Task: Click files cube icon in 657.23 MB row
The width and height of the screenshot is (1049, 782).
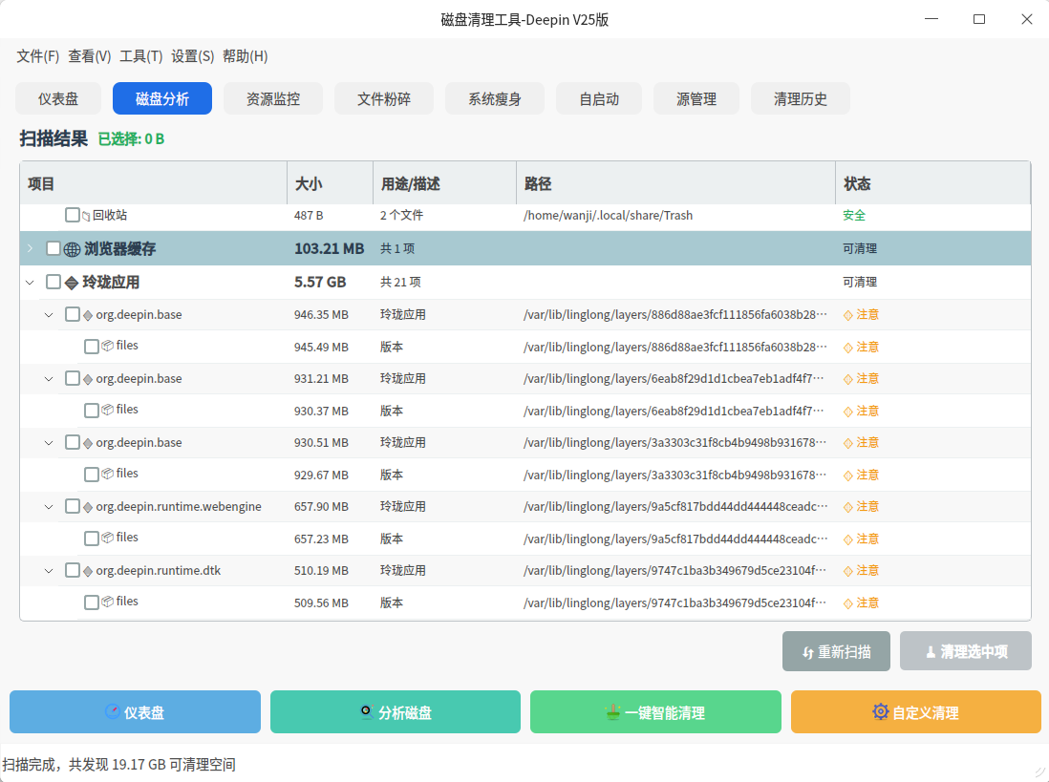Action: pyautogui.click(x=107, y=538)
